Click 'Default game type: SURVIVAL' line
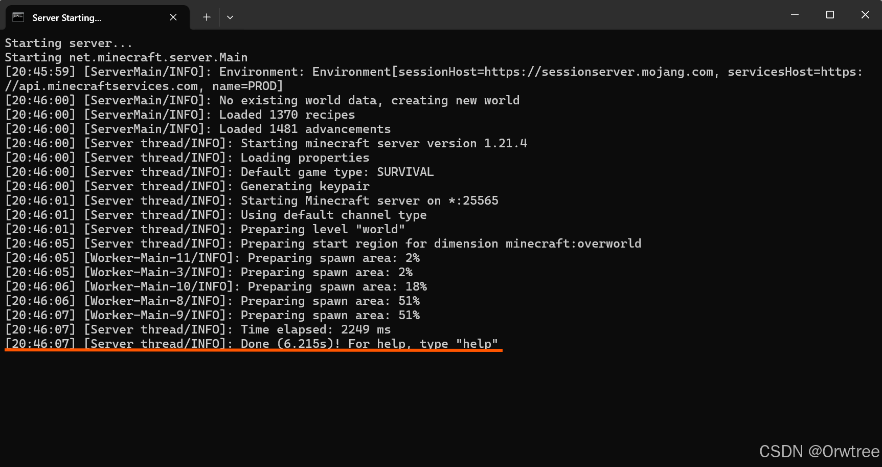This screenshot has width=882, height=467. click(219, 172)
